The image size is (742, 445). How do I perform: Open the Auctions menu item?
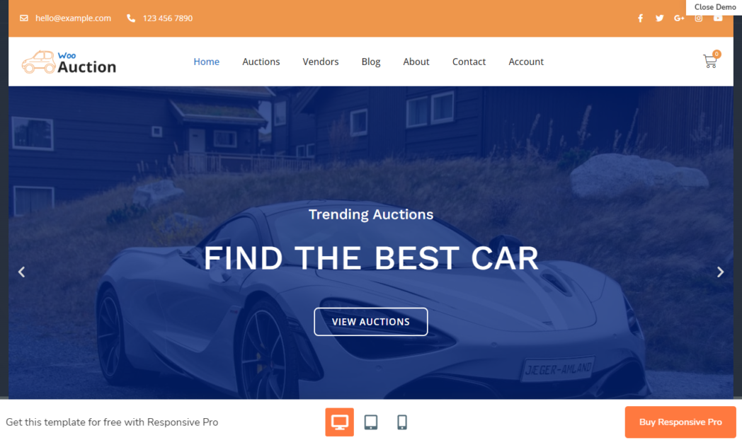(261, 62)
